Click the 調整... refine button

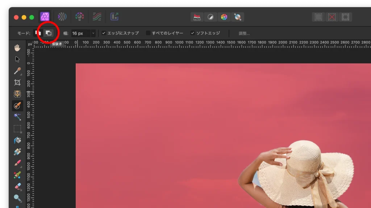244,33
